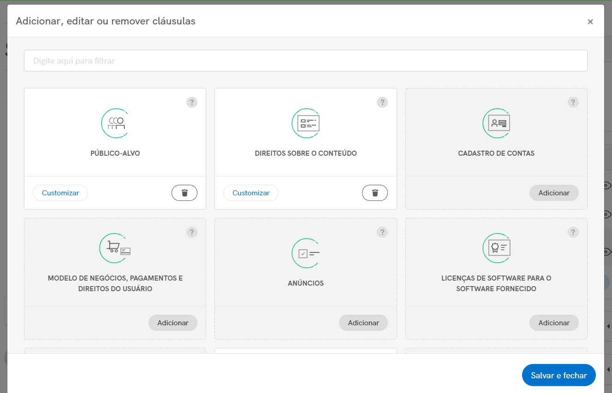Focus the clause filter text field

[x=305, y=61]
